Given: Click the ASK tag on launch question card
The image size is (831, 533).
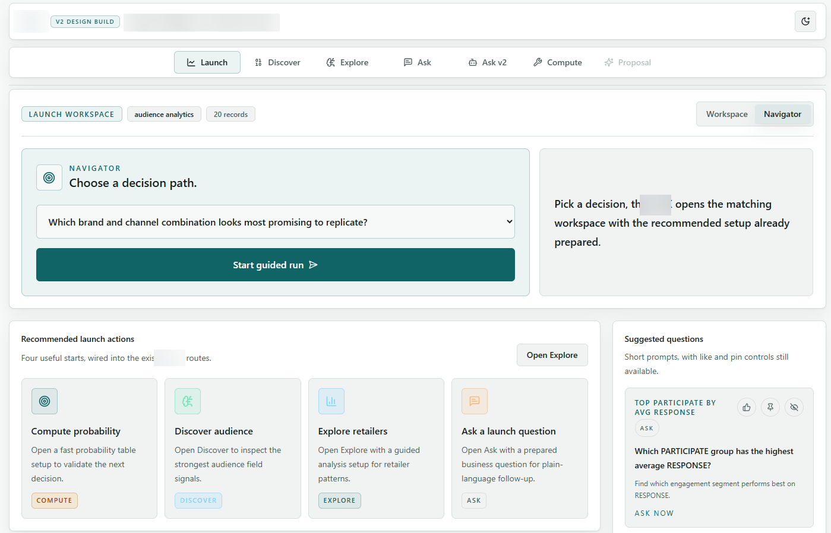Looking at the screenshot, I should point(474,500).
